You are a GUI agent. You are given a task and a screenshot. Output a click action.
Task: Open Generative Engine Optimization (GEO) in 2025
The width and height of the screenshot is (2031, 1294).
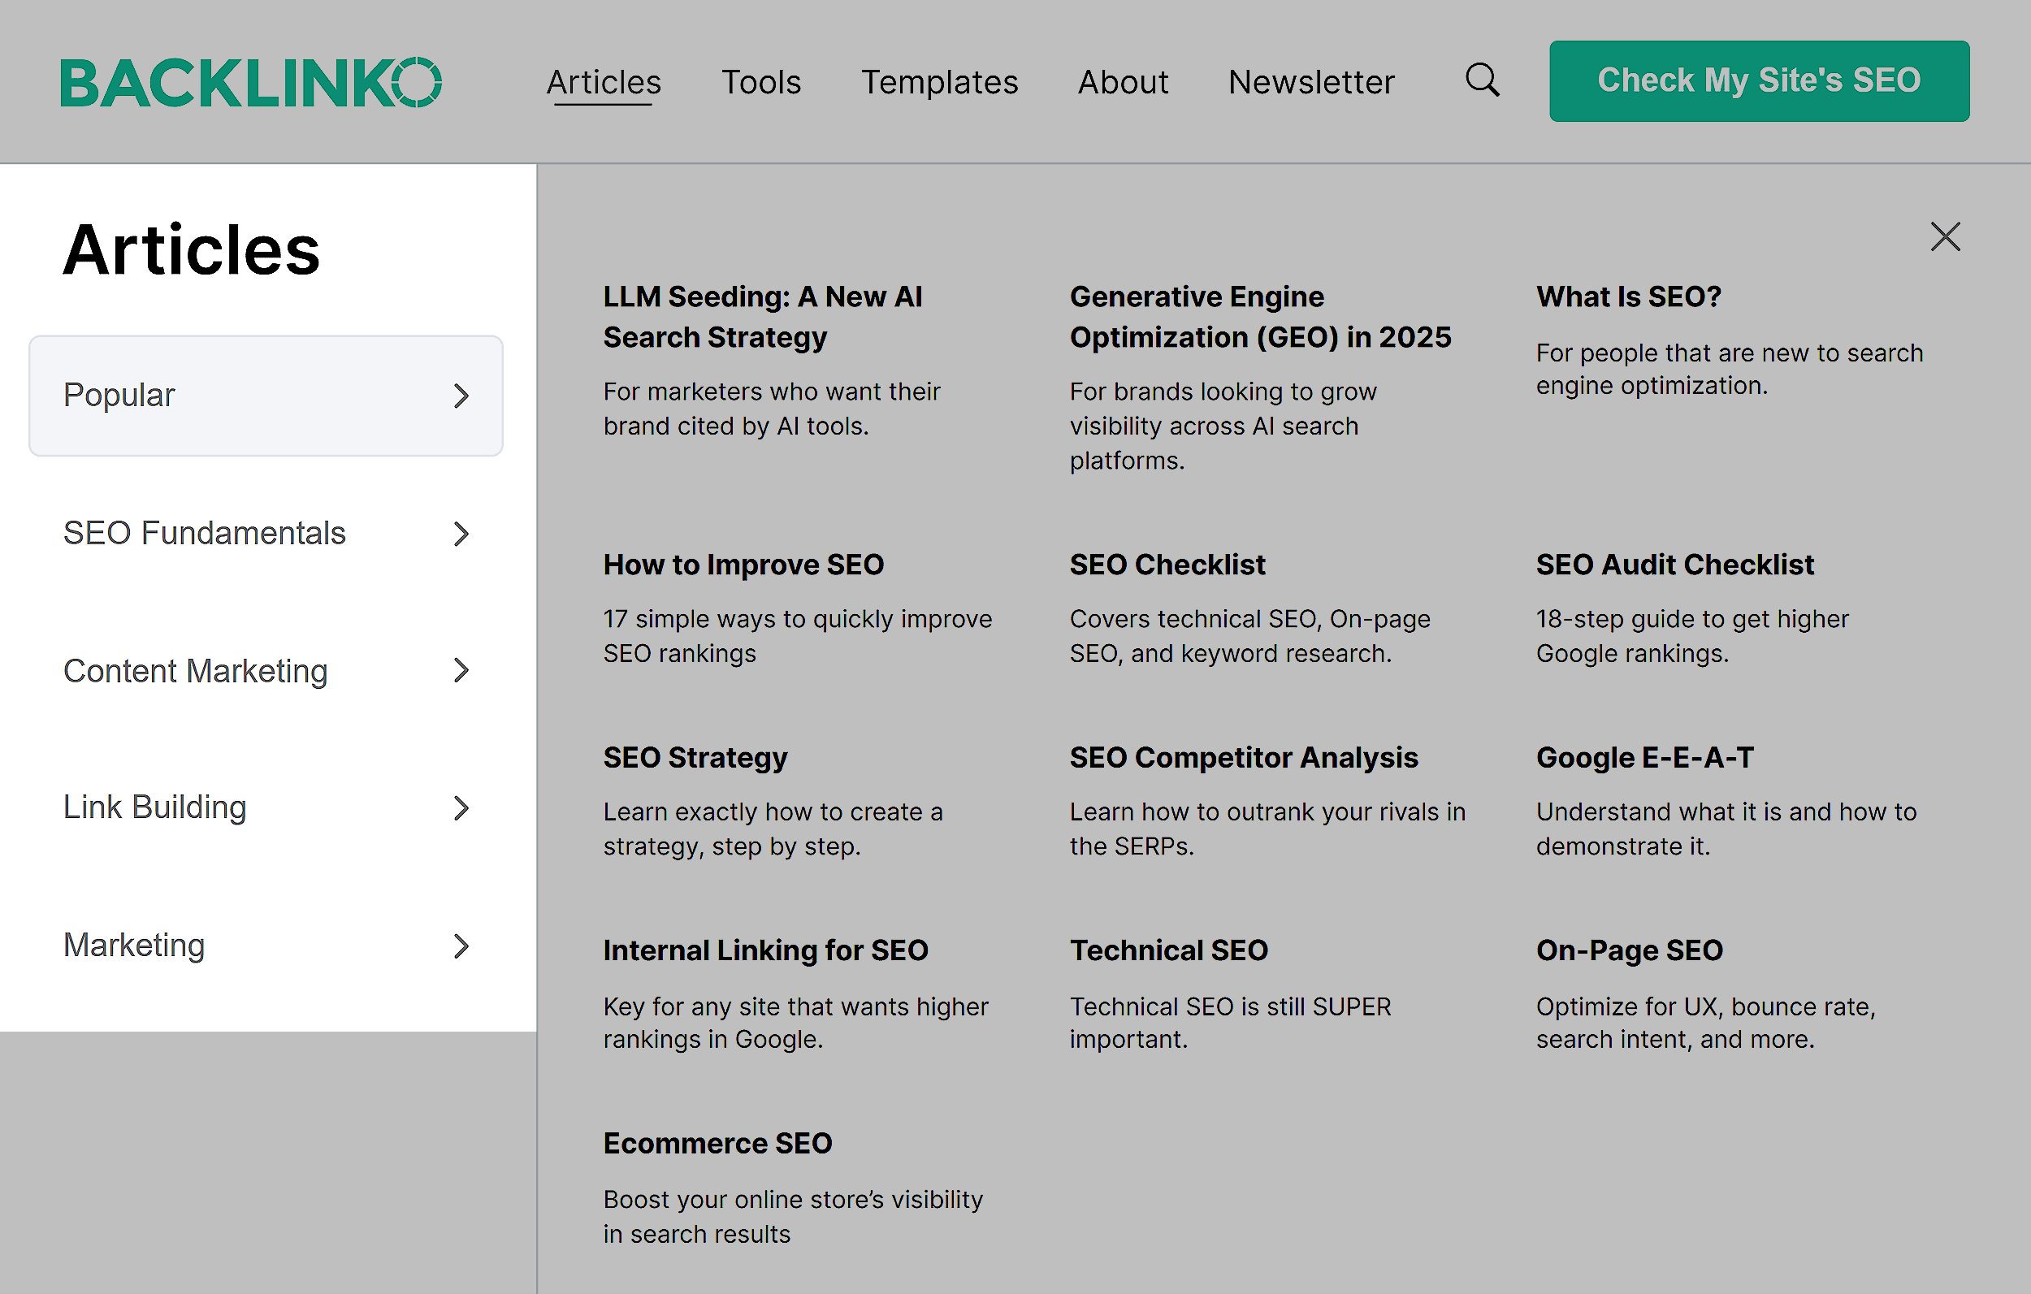[1260, 316]
